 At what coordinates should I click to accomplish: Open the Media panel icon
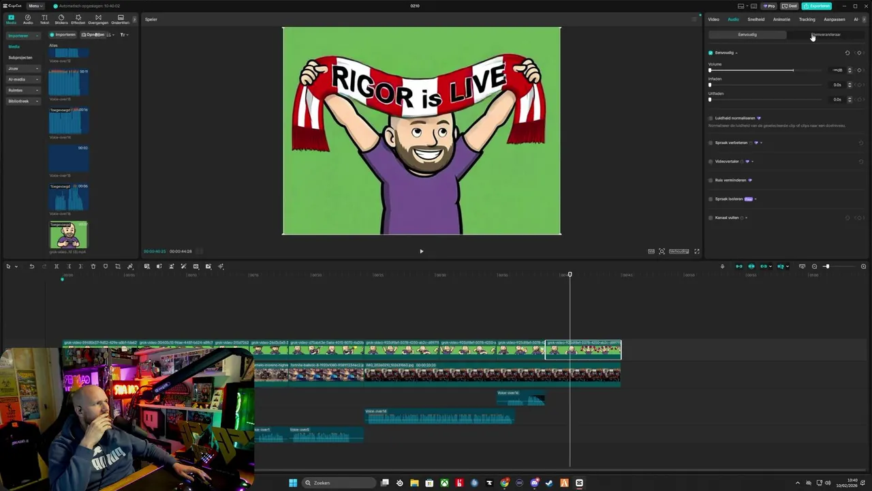[11, 19]
